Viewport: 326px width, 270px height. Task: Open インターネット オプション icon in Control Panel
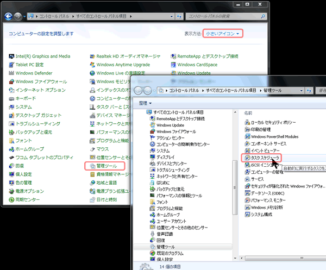pyautogui.click(x=11, y=90)
